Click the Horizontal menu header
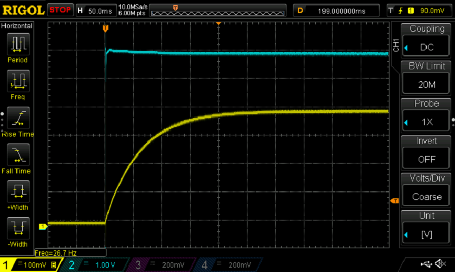This screenshot has height=272, width=455. pos(18,26)
